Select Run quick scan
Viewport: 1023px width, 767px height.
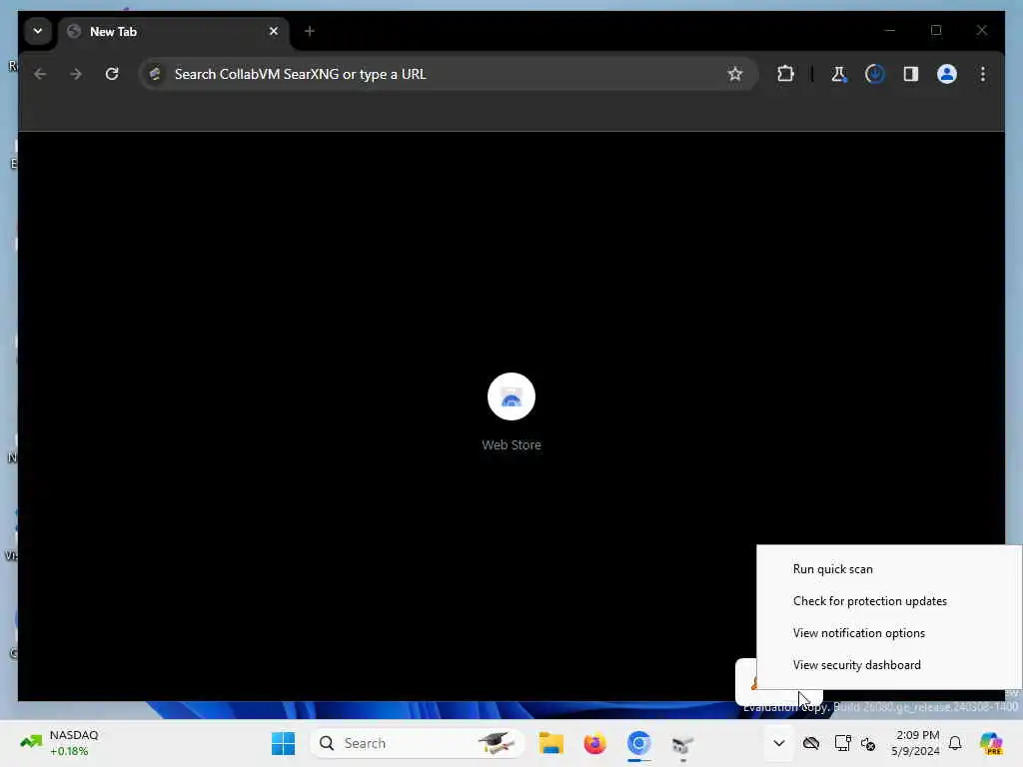coord(832,568)
